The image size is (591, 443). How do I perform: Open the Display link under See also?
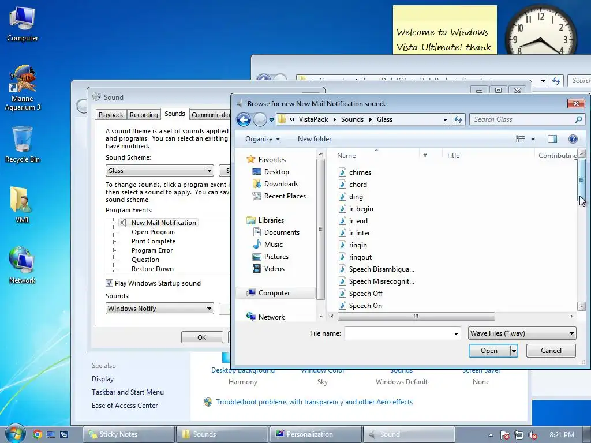click(x=103, y=379)
